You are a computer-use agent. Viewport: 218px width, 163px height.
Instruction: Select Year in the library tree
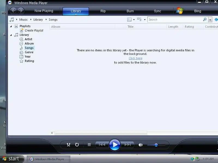point(28,57)
